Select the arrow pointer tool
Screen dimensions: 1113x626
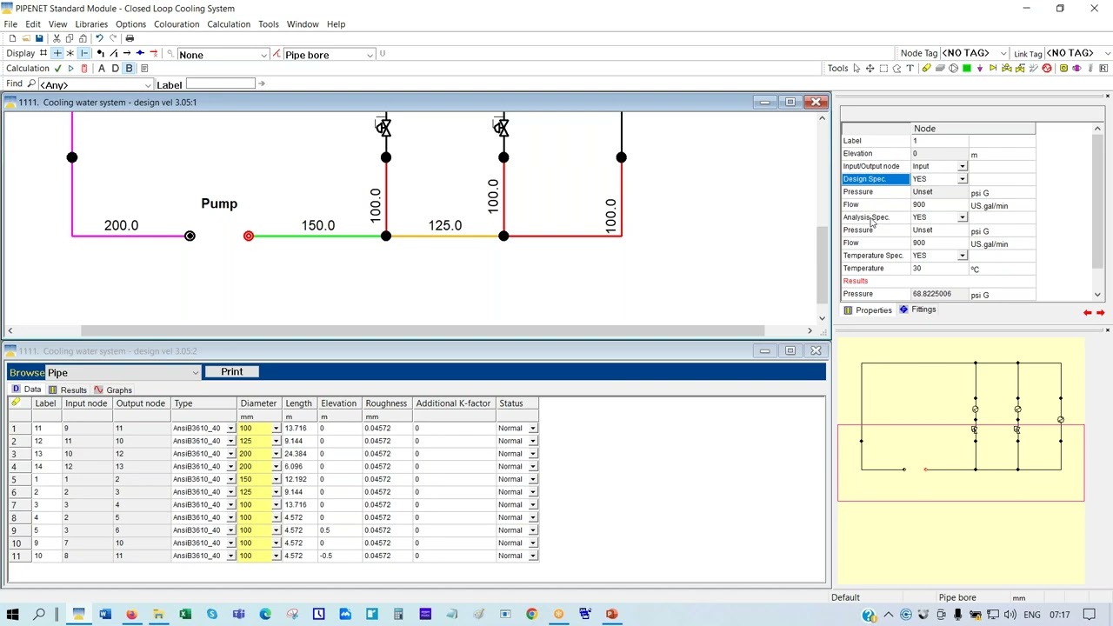coord(856,68)
